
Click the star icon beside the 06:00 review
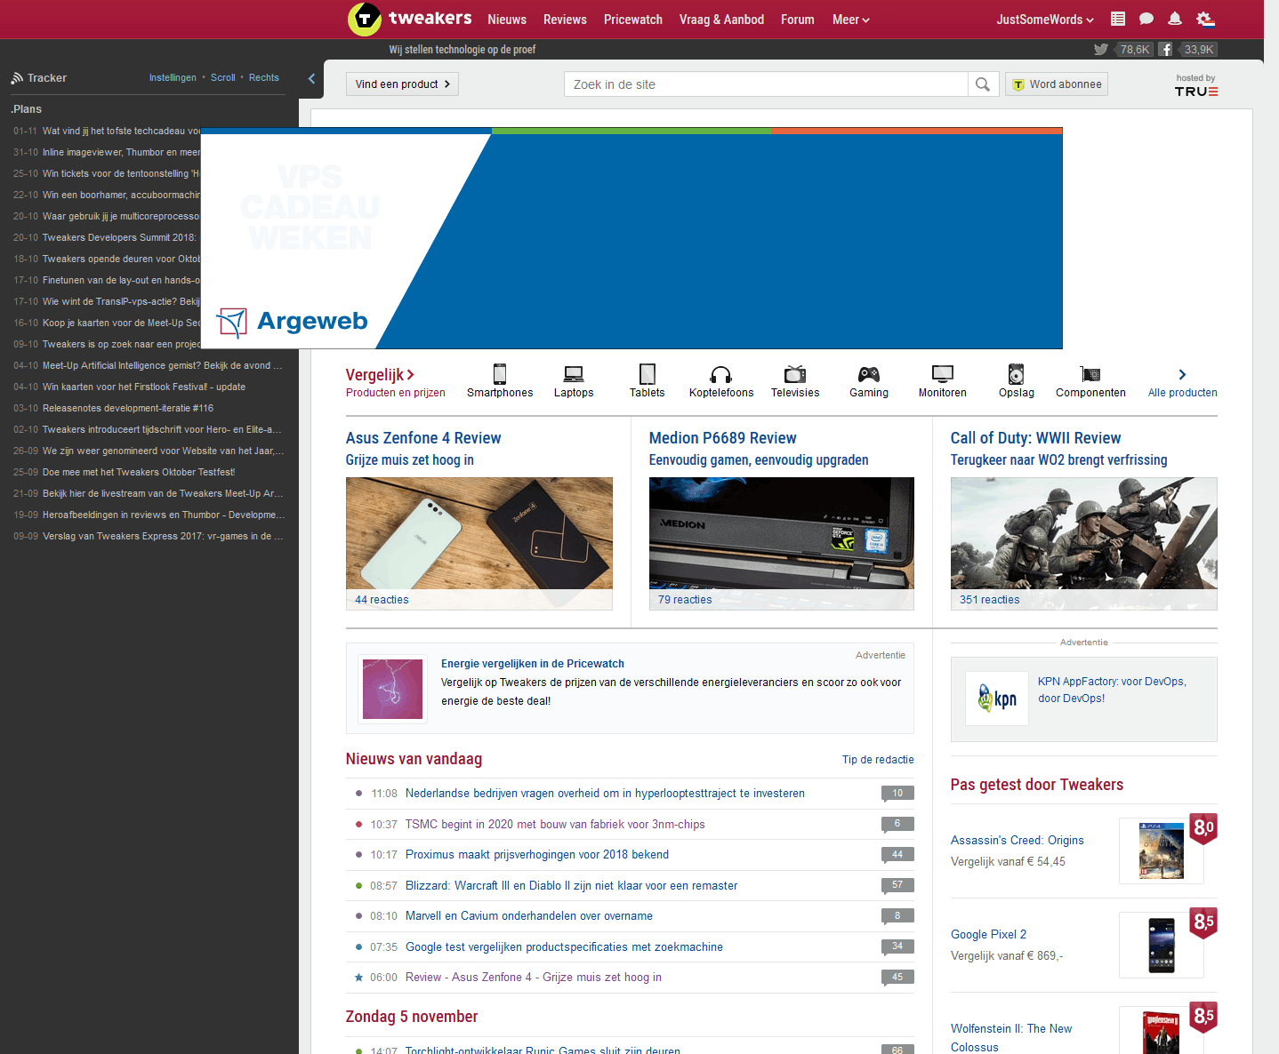(358, 978)
